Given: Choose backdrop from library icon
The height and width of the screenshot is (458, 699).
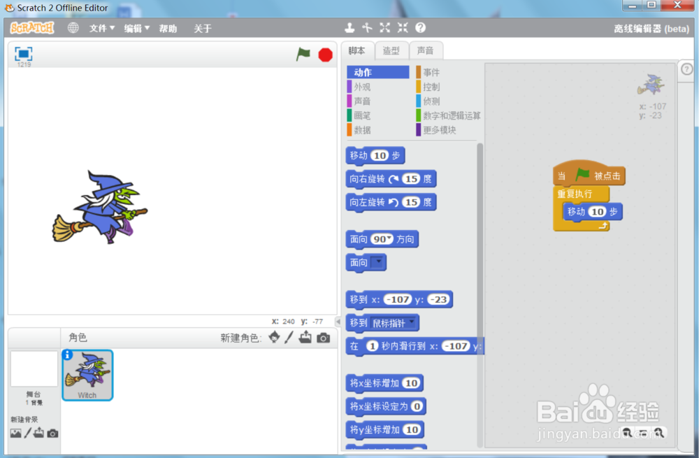Looking at the screenshot, I should [x=15, y=433].
